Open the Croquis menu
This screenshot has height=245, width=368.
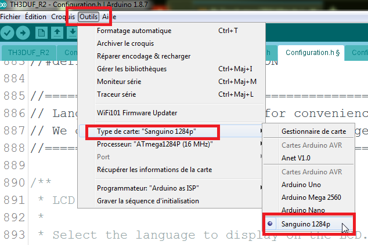click(63, 17)
